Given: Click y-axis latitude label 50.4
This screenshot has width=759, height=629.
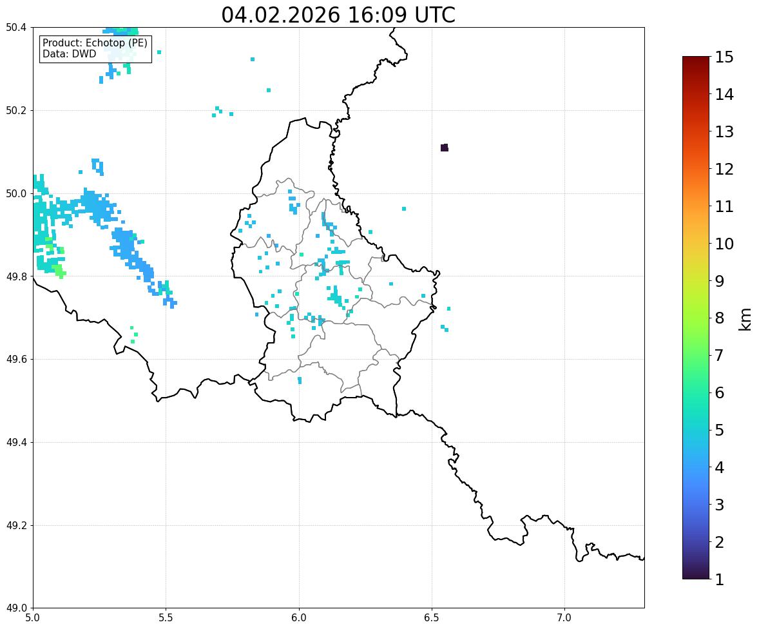Looking at the screenshot, I should pyautogui.click(x=15, y=28).
